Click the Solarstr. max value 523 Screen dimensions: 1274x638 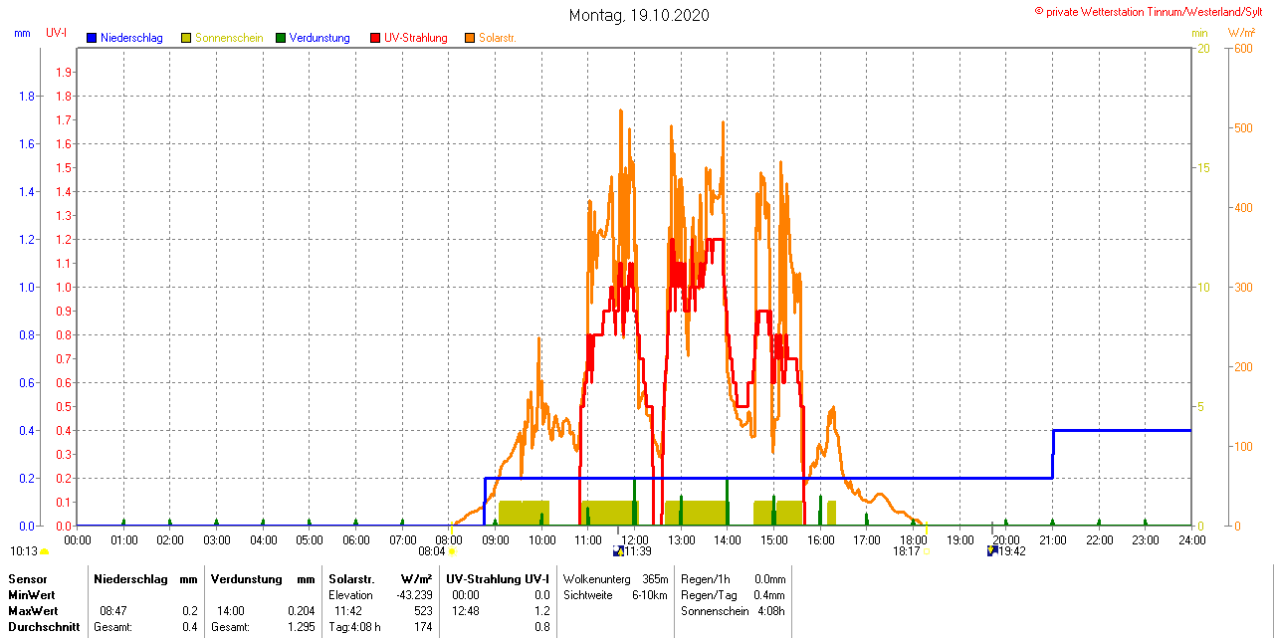pyautogui.click(x=423, y=611)
